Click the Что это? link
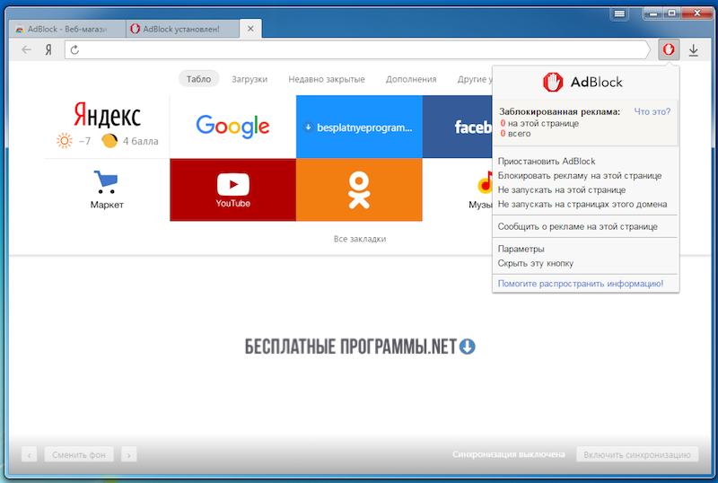 click(x=652, y=111)
